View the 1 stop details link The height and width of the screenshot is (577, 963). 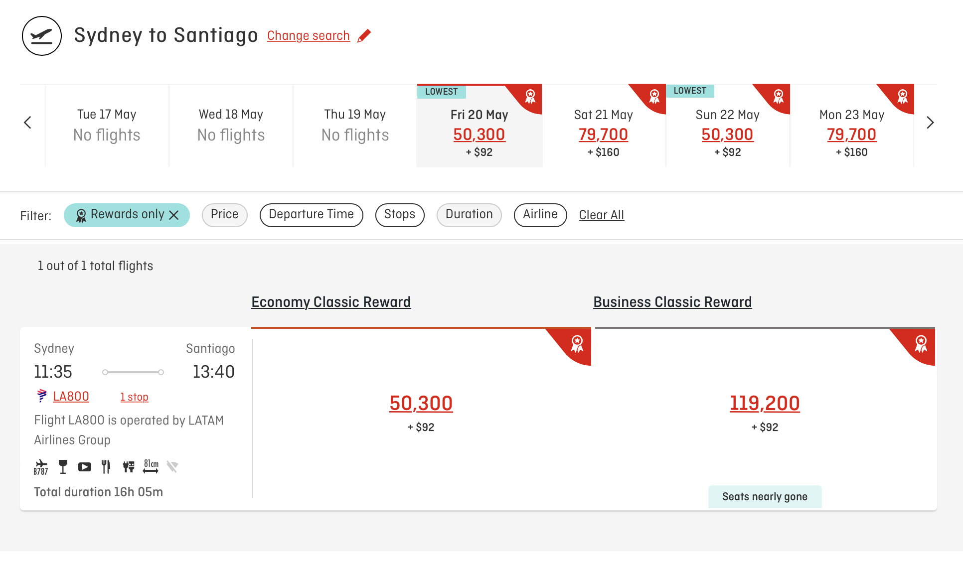pos(134,397)
